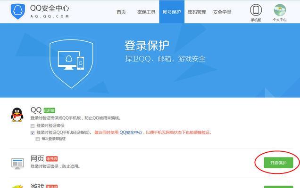Tick the 登录时验证密保 checkbox
The height and width of the screenshot is (188, 300).
(33, 126)
